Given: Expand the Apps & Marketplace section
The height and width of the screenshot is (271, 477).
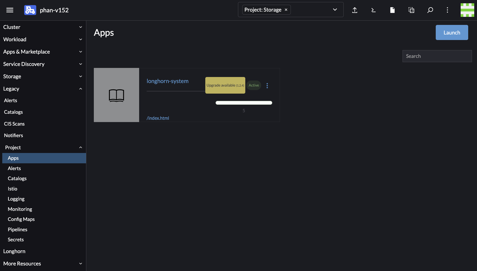Looking at the screenshot, I should (43, 52).
